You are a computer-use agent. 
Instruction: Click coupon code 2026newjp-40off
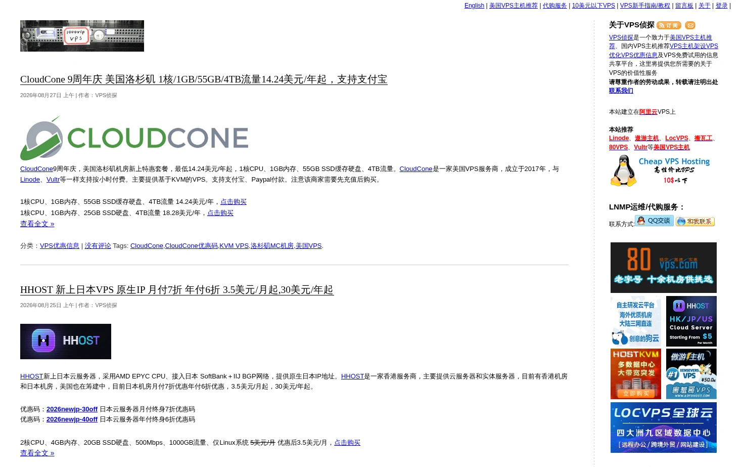(72, 419)
